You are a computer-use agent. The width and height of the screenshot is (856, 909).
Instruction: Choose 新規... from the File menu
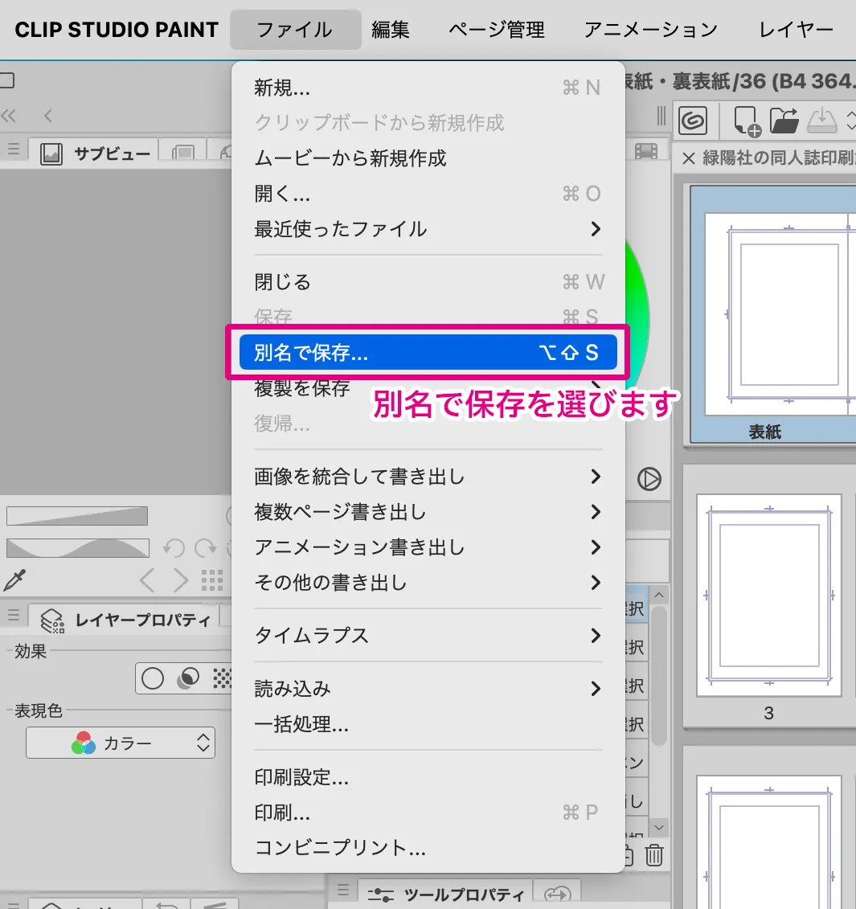coord(428,88)
